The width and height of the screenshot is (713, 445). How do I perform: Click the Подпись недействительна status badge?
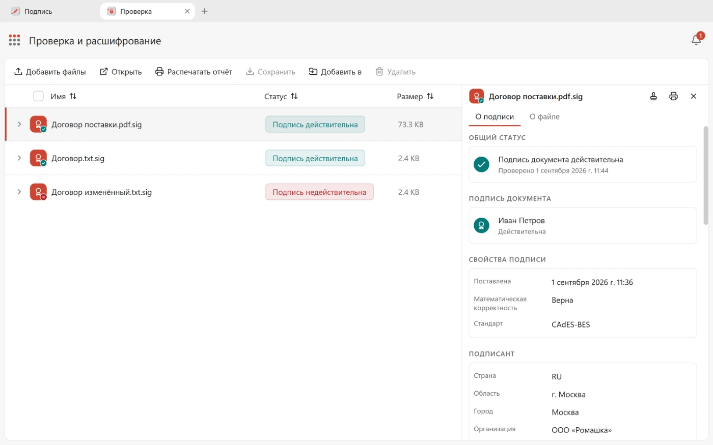(319, 192)
